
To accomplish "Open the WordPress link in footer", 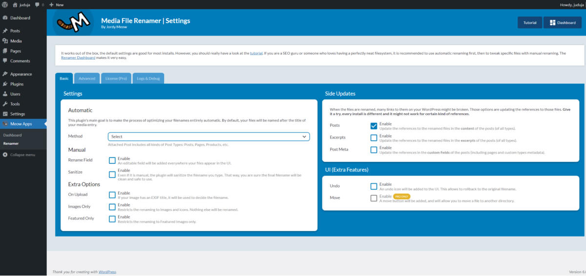I will click(107, 272).
